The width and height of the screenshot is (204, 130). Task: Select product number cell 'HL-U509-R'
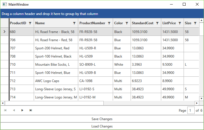tap(95, 48)
